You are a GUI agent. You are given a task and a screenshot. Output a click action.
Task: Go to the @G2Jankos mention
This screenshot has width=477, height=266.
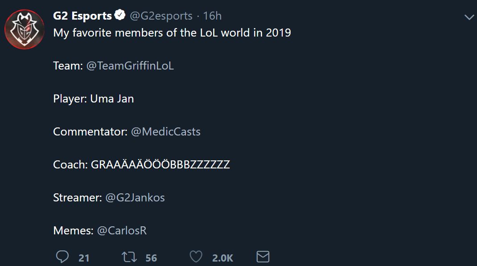click(135, 197)
